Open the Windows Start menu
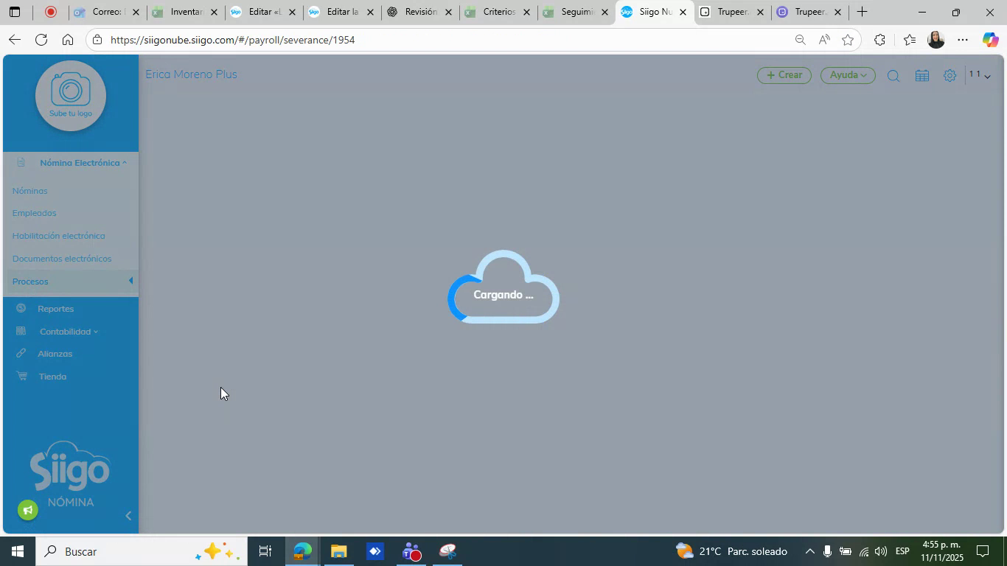The width and height of the screenshot is (1007, 566). [17, 551]
